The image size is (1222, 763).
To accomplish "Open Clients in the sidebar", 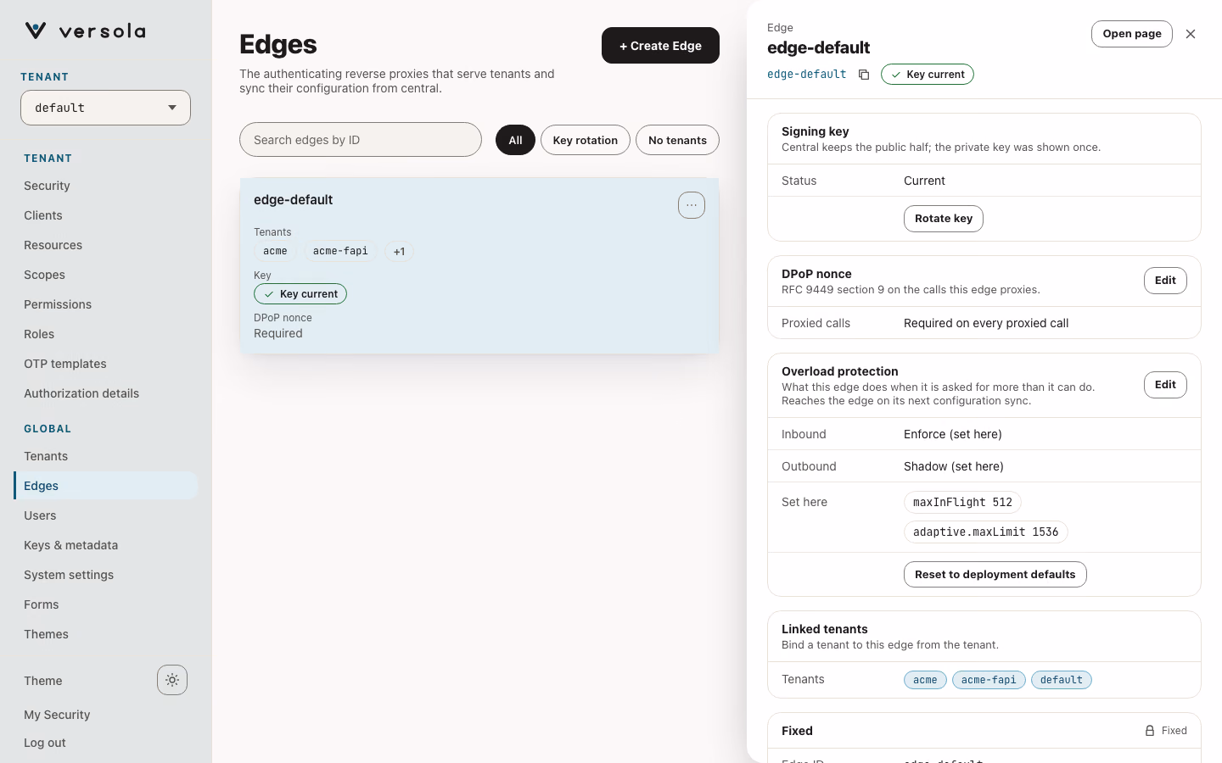I will [105, 215].
